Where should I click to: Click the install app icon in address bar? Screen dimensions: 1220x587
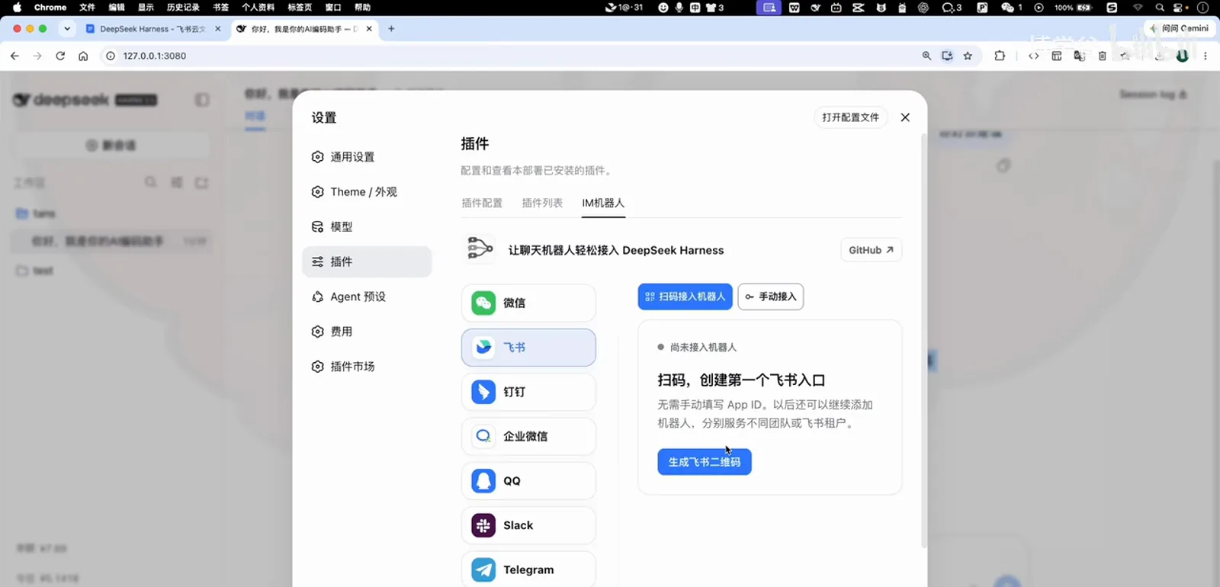(947, 56)
